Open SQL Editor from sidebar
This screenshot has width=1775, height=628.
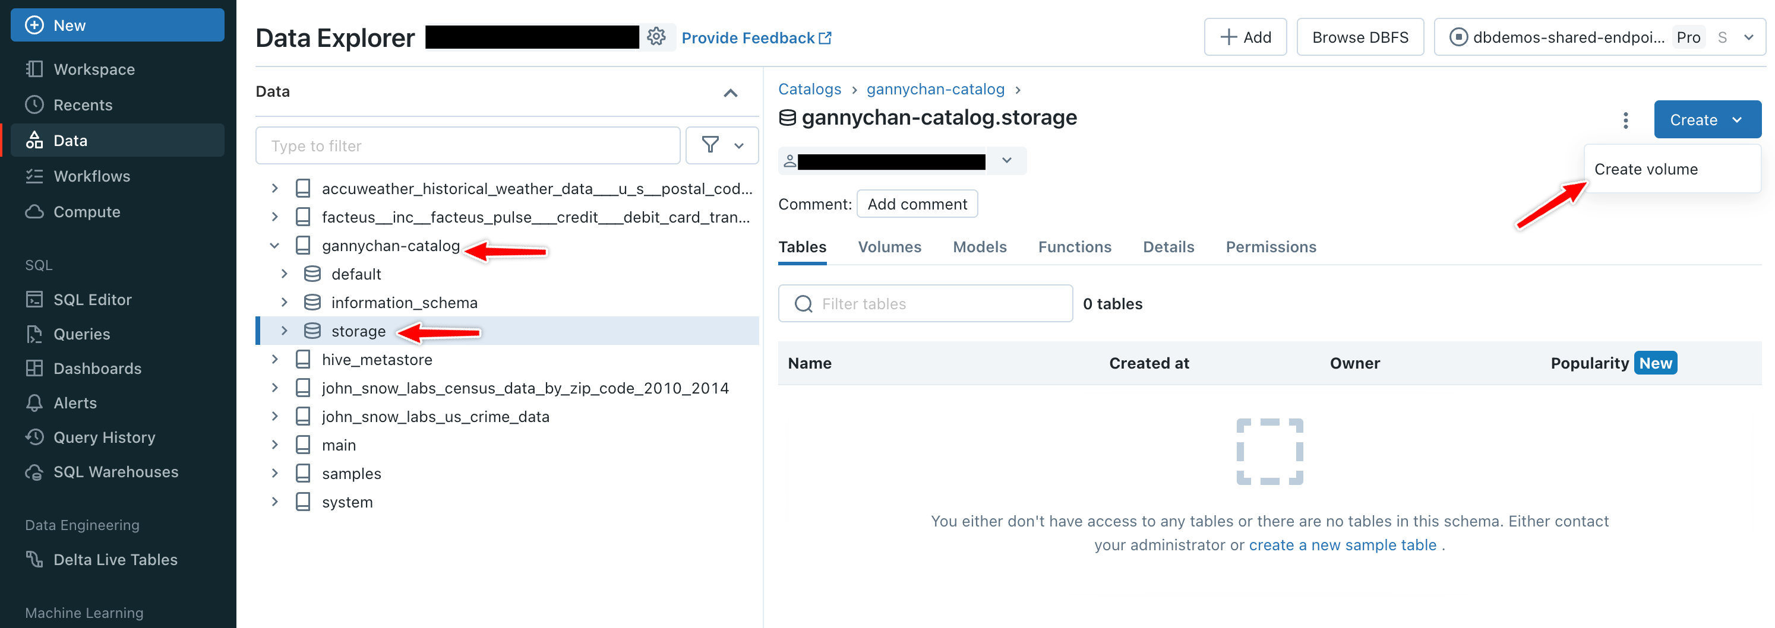coord(92,300)
